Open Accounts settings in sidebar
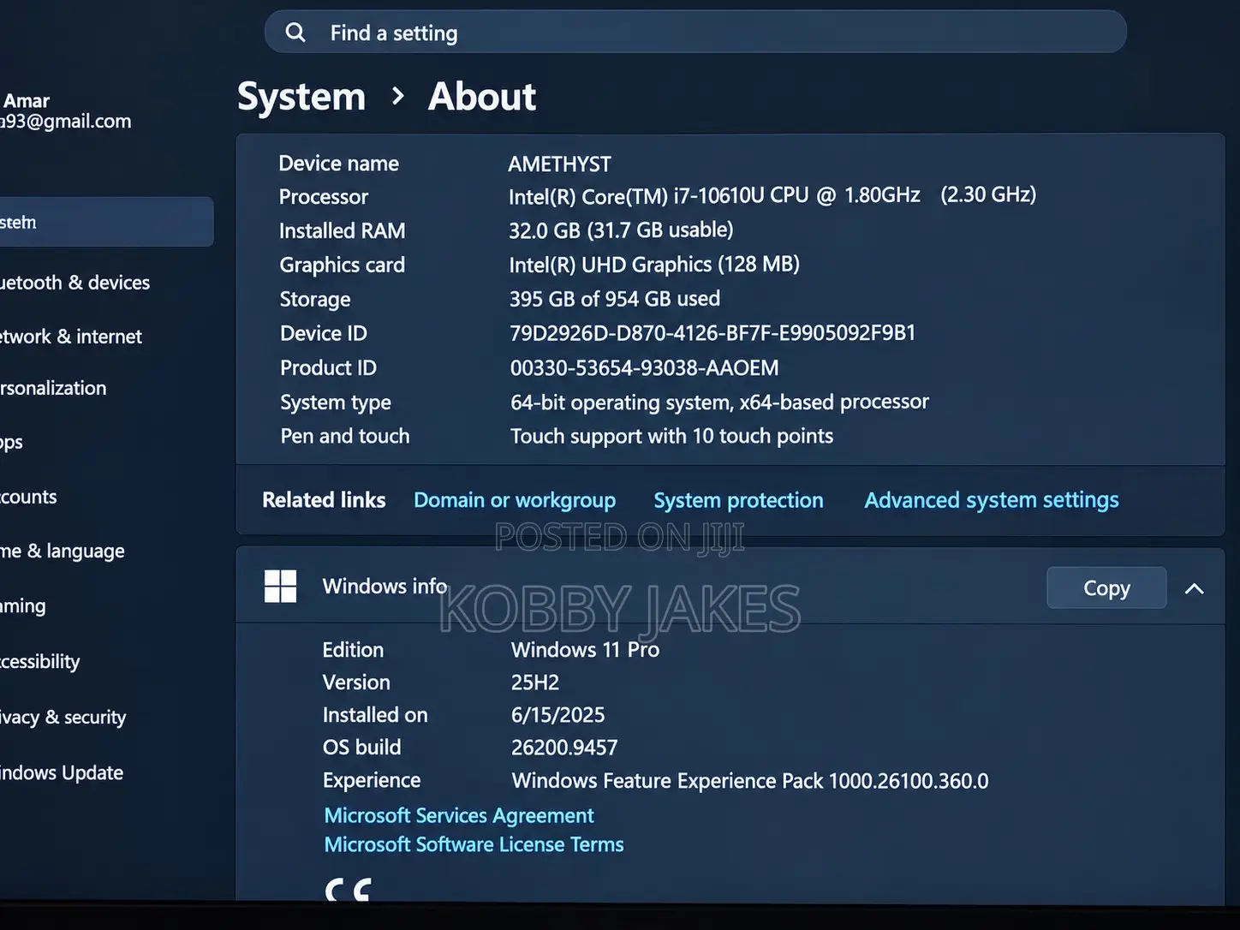 tap(28, 497)
